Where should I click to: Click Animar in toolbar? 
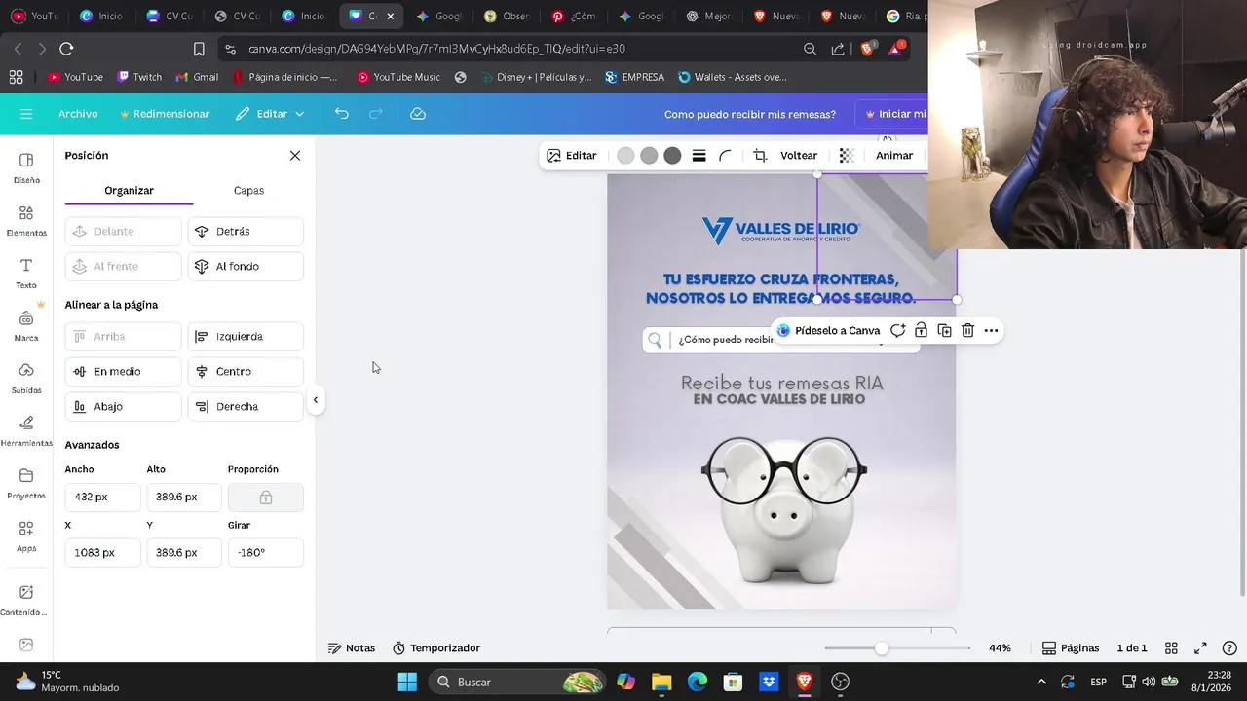tap(894, 156)
